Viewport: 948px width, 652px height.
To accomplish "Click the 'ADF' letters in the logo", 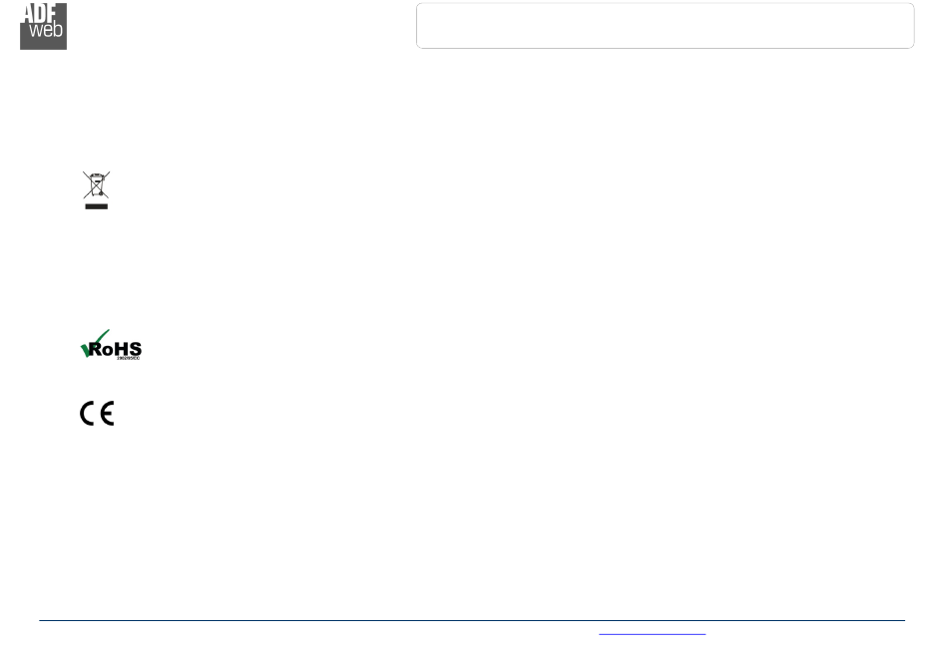I will point(40,13).
